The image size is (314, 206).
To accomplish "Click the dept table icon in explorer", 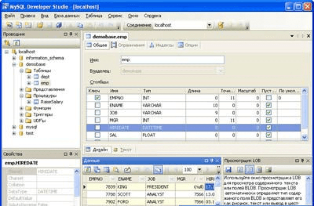I will click(x=36, y=77).
